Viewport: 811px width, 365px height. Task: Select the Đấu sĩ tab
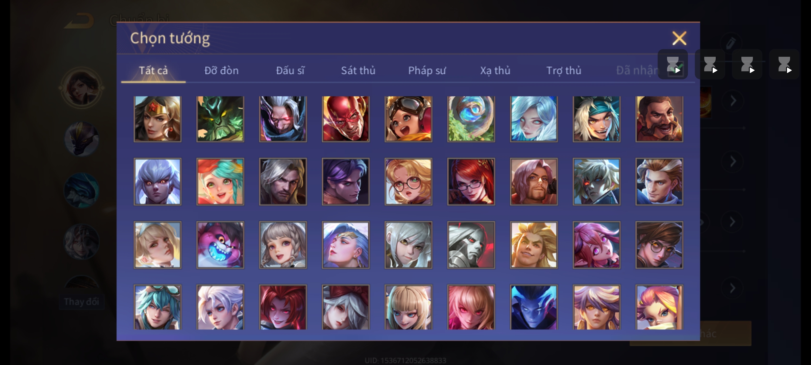290,70
